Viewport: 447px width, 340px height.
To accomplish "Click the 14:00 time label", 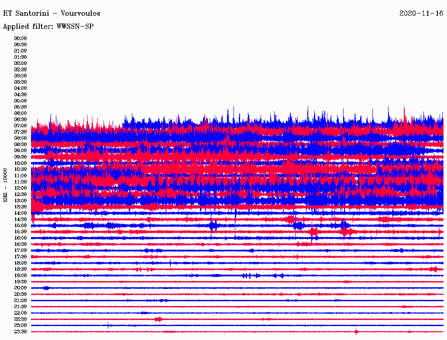I will [21, 213].
